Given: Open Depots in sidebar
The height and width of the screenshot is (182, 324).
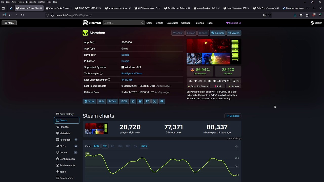Looking at the screenshot, I should click(x=67, y=152).
